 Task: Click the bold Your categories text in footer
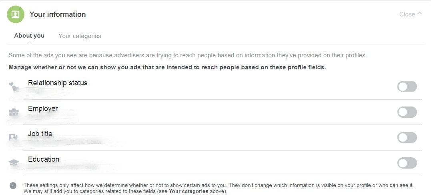pos(188,191)
